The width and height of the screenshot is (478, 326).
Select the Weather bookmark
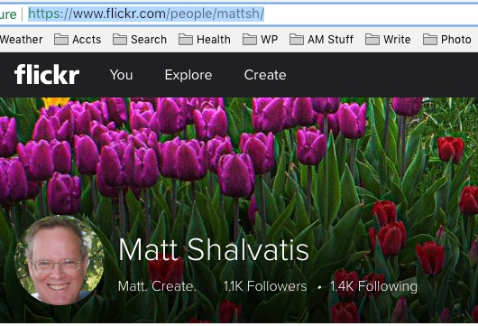[22, 40]
